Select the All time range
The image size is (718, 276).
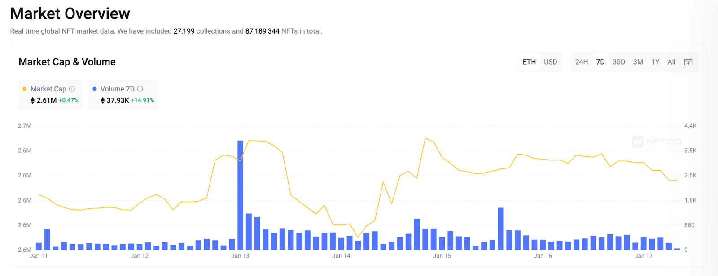pyautogui.click(x=671, y=62)
